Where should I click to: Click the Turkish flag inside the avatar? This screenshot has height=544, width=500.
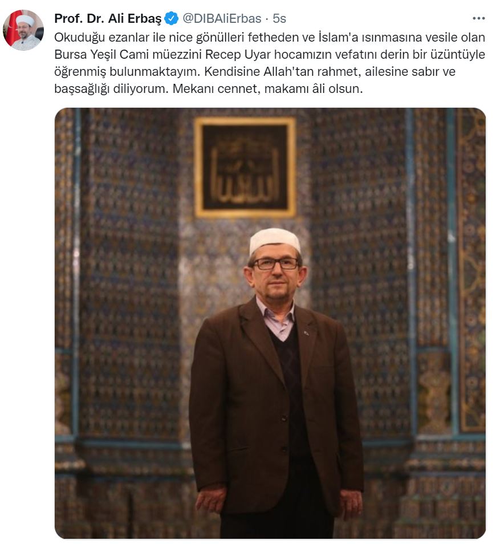click(x=11, y=29)
